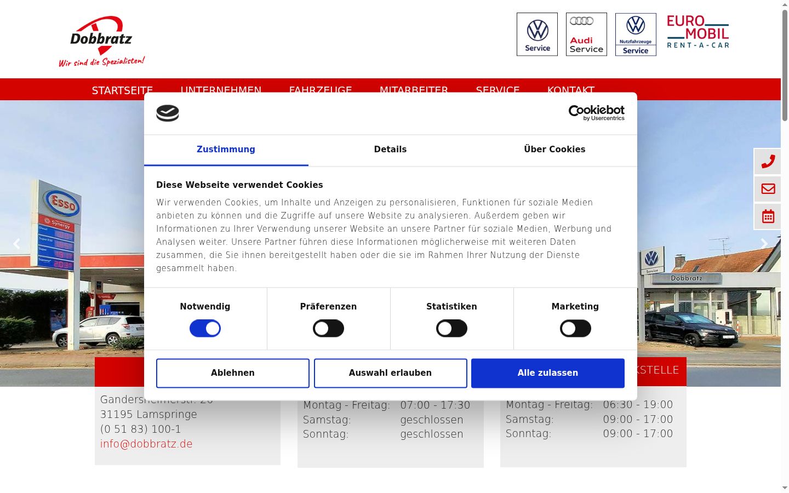Show the next slide with right arrow
Viewport: 789px width, 493px height.
(x=764, y=244)
